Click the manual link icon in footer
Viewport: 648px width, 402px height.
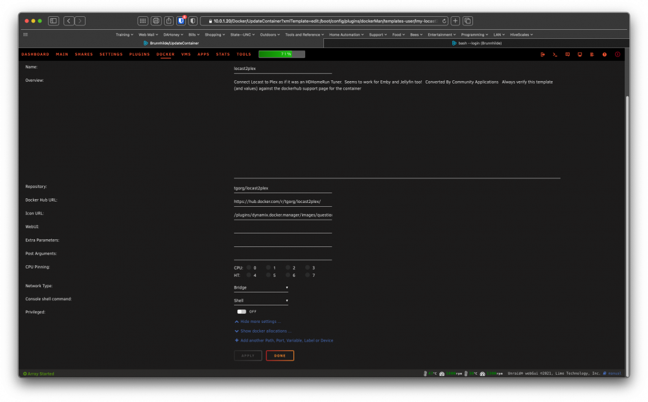click(x=605, y=373)
